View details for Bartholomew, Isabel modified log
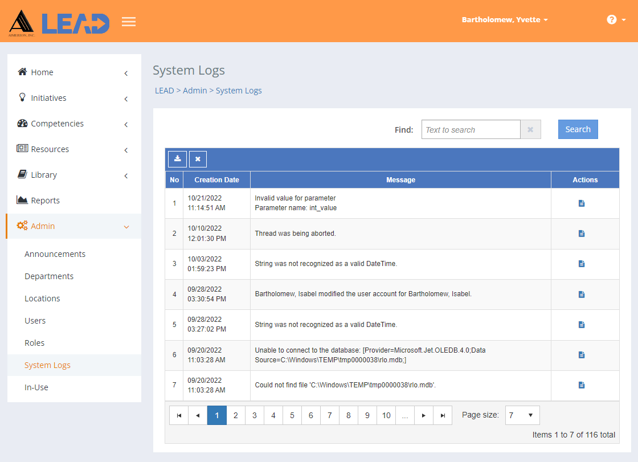 click(x=582, y=295)
